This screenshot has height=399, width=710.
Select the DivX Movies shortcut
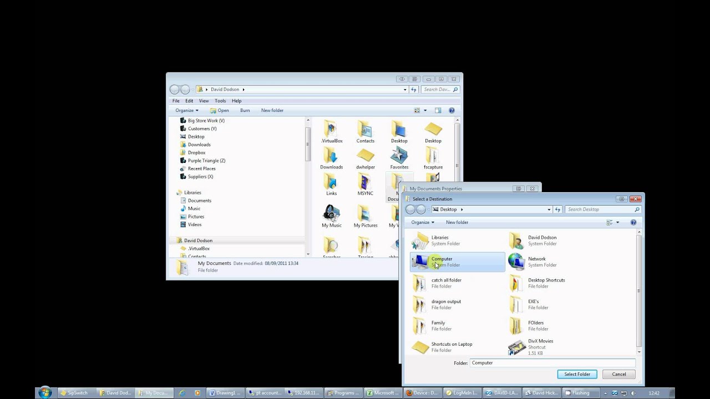pyautogui.click(x=555, y=347)
